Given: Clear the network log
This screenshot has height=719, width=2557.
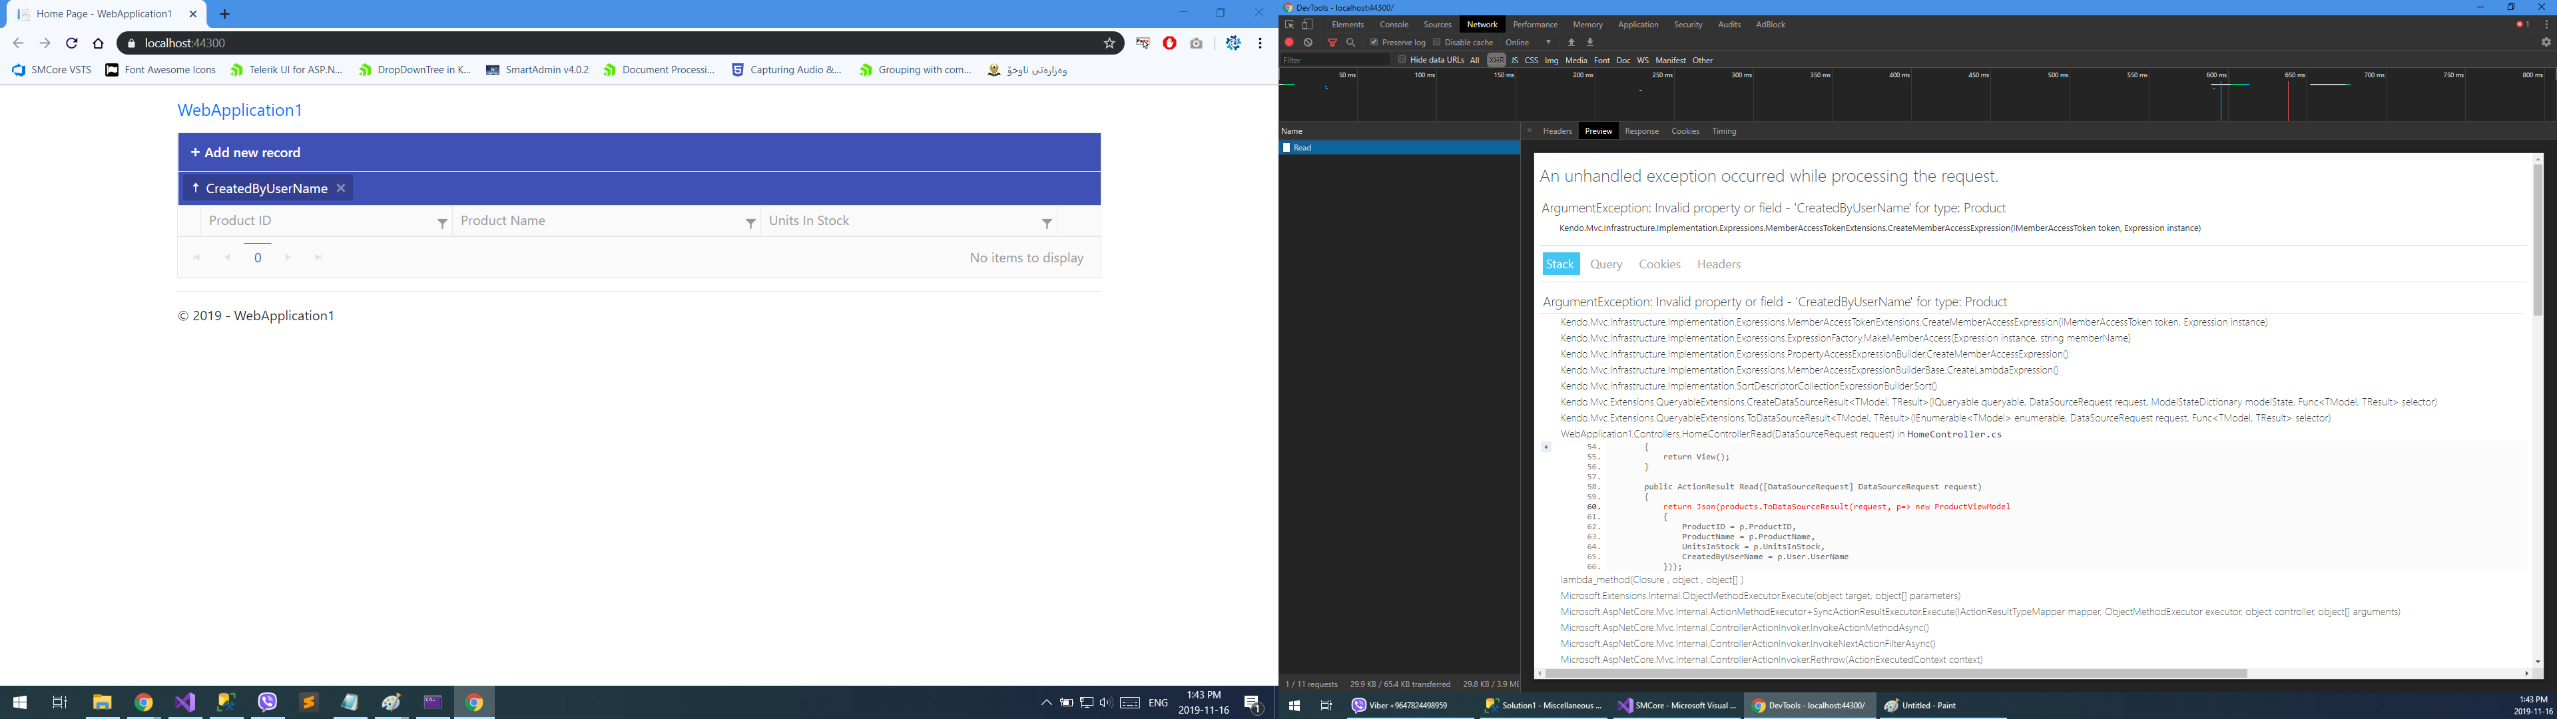Looking at the screenshot, I should (x=1308, y=43).
